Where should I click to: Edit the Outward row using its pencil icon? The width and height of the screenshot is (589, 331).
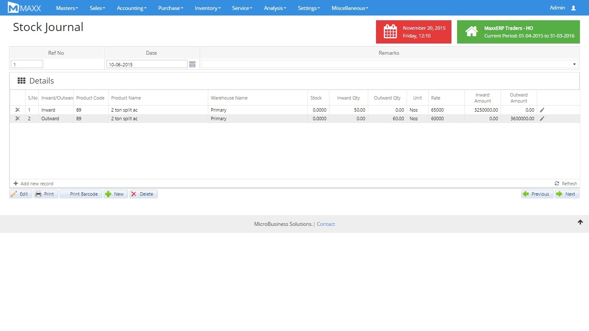(x=542, y=119)
